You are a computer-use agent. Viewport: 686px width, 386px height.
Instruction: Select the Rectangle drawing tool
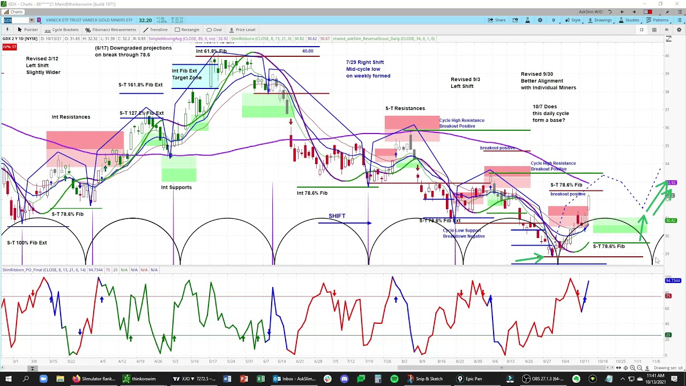(187, 29)
